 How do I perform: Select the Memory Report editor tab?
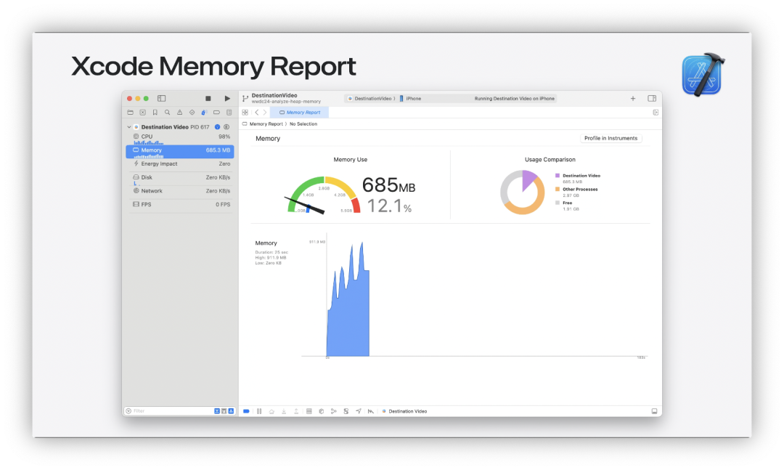click(x=300, y=113)
